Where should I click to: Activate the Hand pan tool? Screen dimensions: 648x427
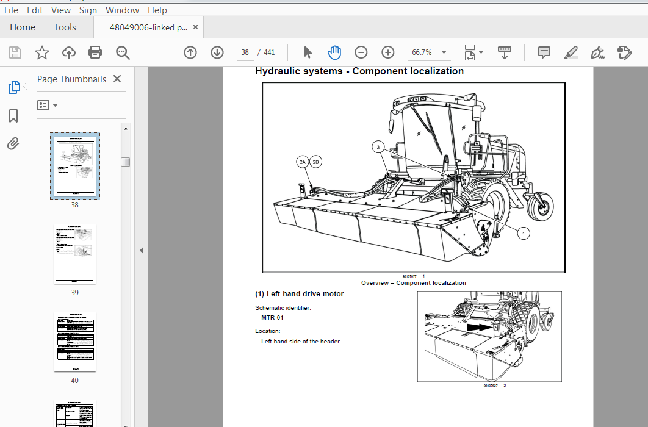334,52
